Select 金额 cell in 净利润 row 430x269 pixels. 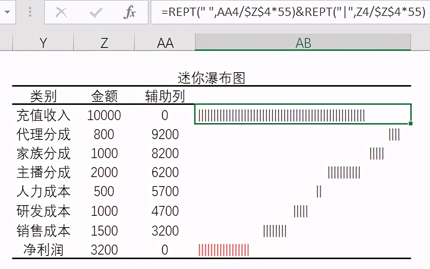click(x=104, y=250)
